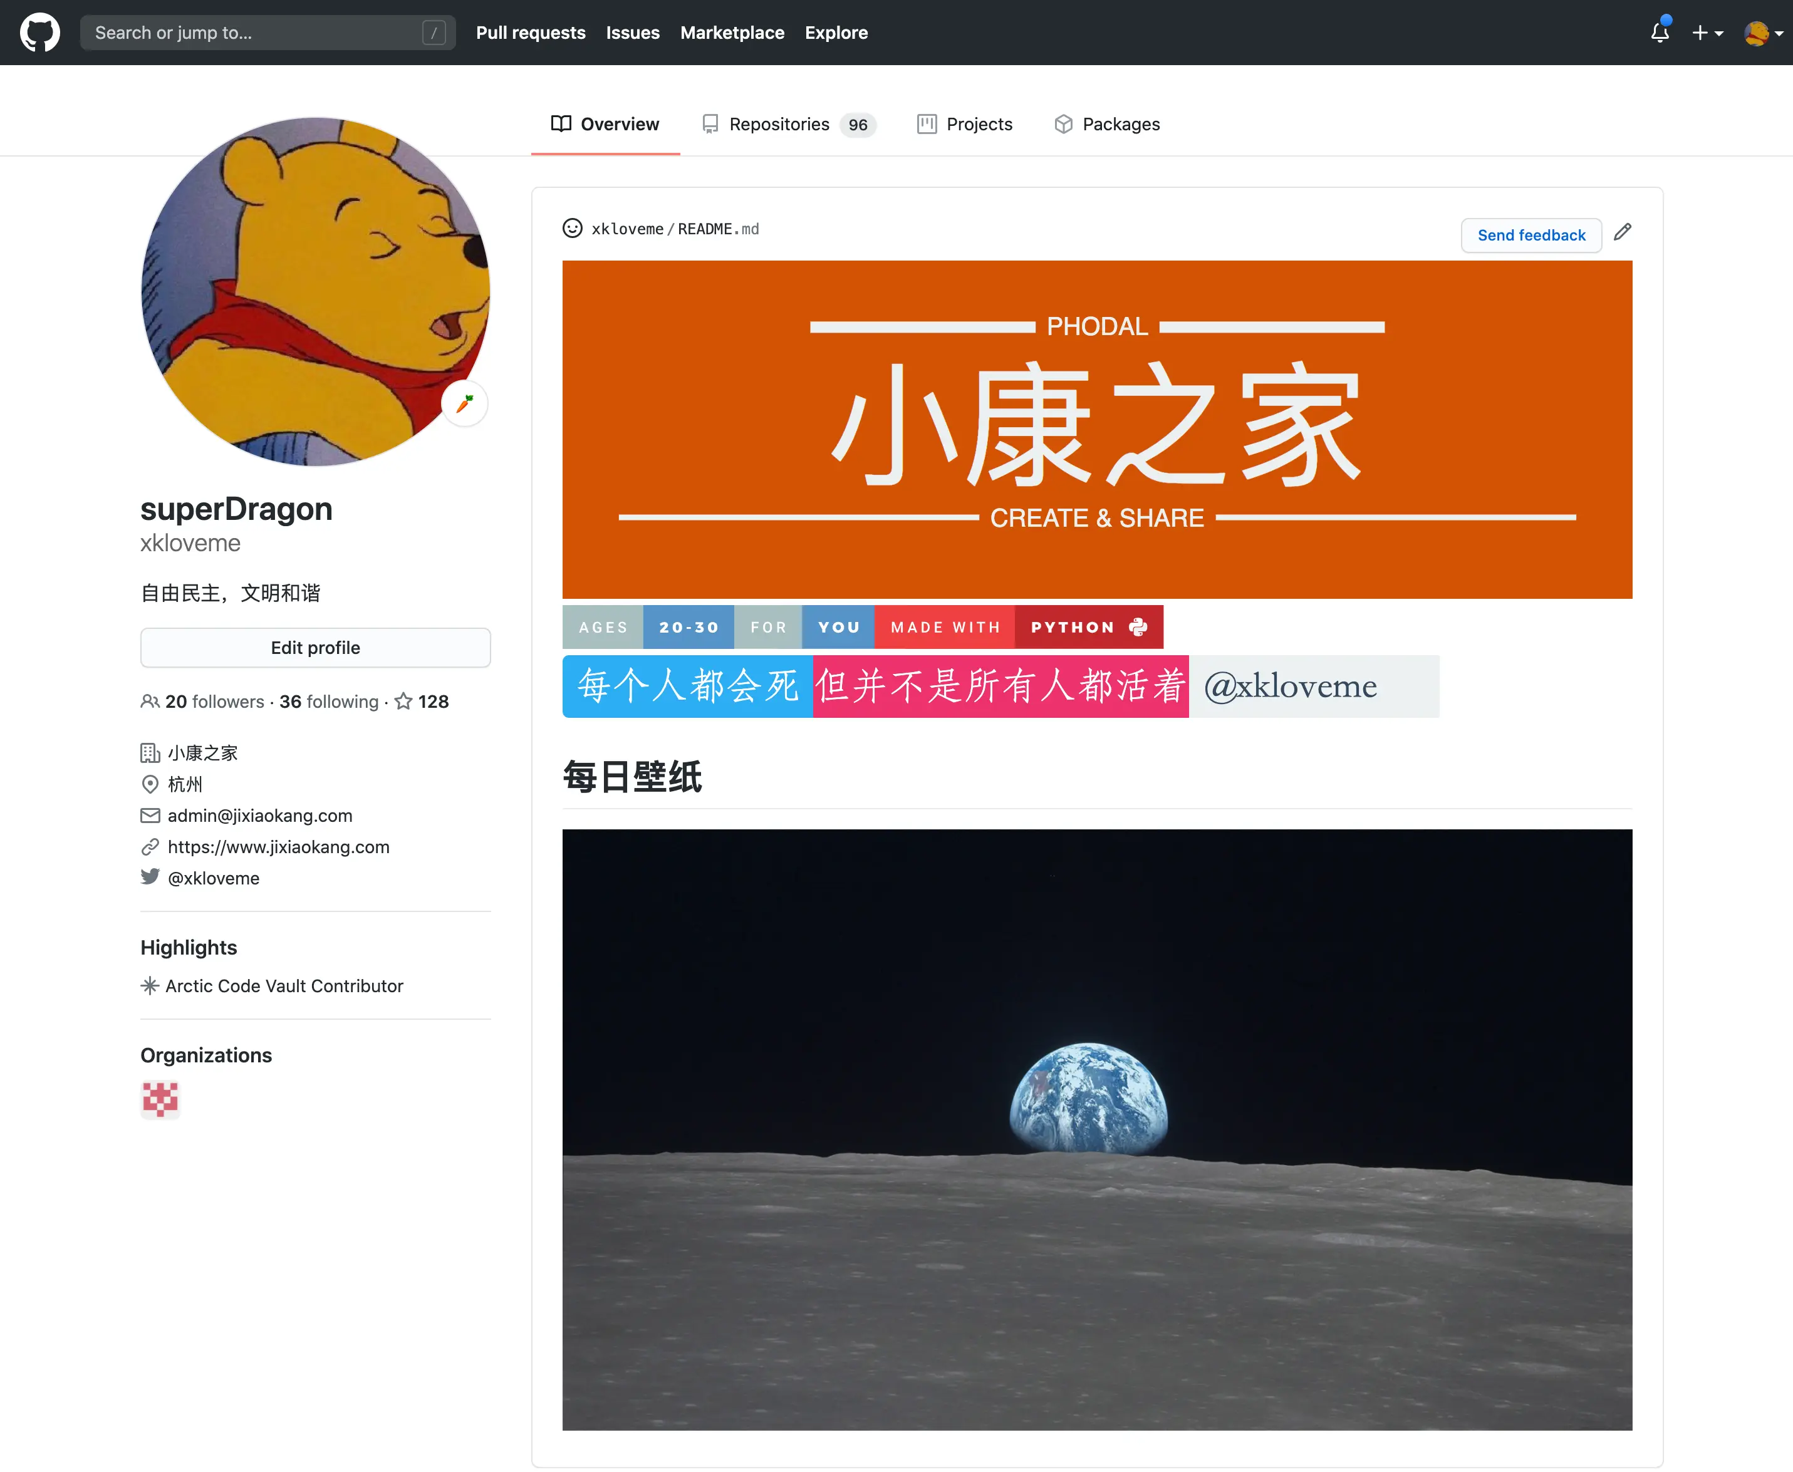1793x1472 pixels.
Task: Open notifications via the bell icon
Action: pos(1660,32)
